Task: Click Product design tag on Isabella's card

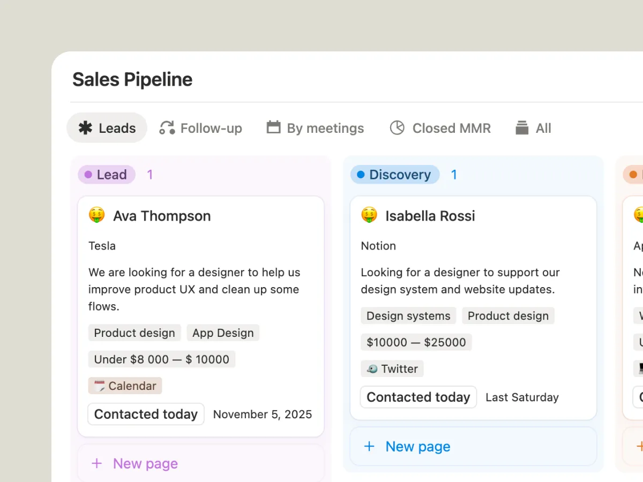Action: 508,315
